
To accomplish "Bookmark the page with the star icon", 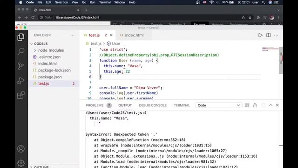I will tap(250, 17).
